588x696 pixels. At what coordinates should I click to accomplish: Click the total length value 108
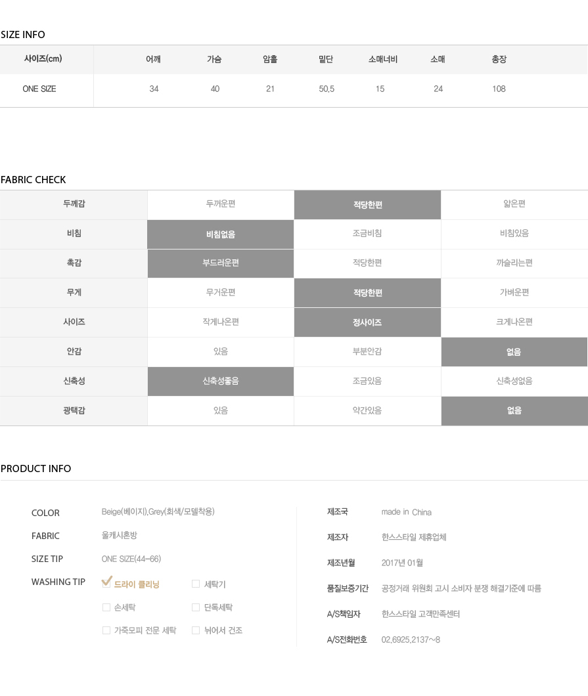point(499,89)
